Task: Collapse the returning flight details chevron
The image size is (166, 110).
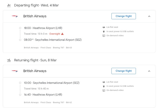Action: (x=149, y=71)
